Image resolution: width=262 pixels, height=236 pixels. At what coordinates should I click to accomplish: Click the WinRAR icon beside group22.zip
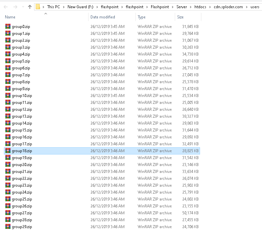(8, 178)
